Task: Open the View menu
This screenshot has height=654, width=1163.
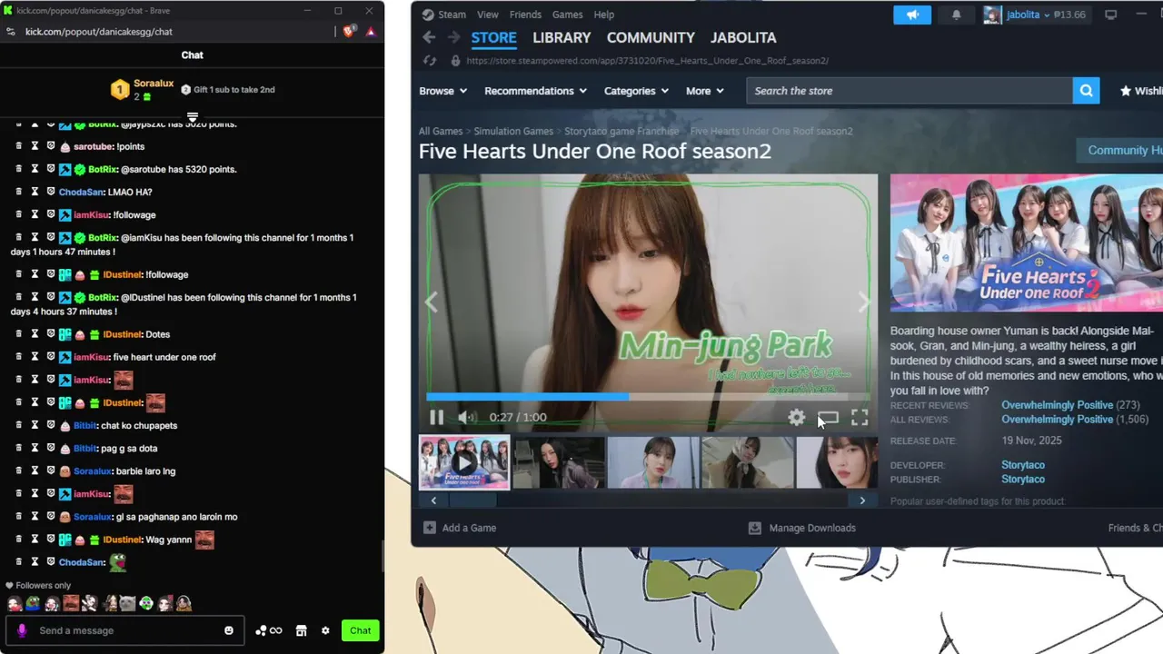Action: point(488,15)
